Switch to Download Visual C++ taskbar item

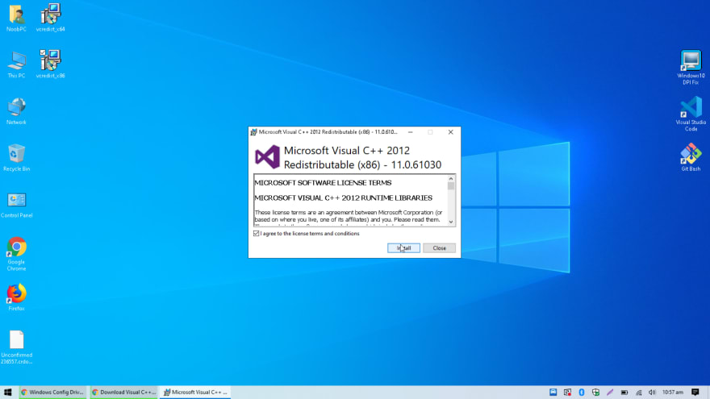click(124, 393)
